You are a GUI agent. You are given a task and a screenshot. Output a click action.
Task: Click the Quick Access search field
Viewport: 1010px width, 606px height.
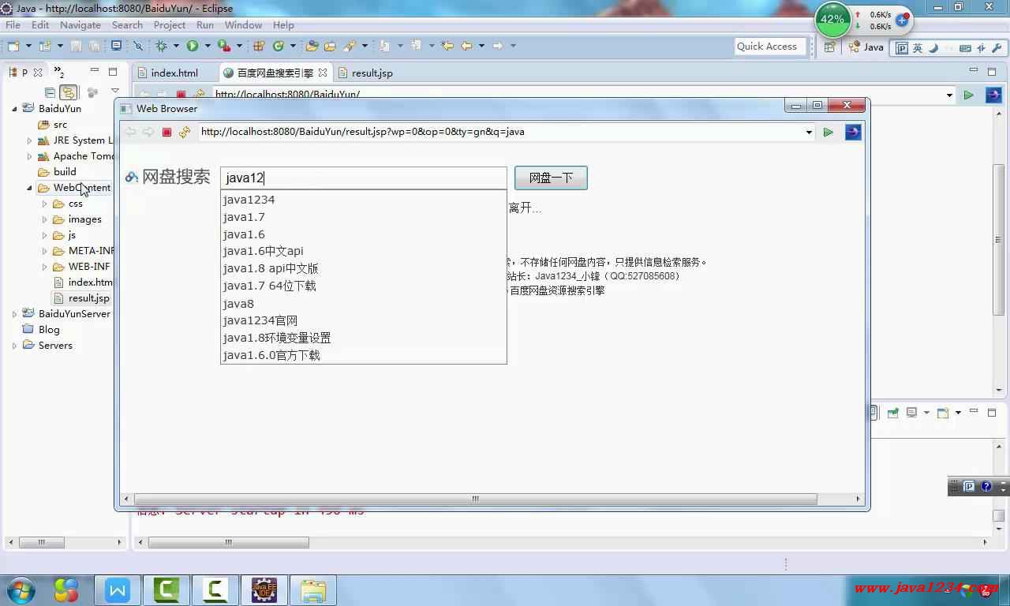pyautogui.click(x=771, y=47)
